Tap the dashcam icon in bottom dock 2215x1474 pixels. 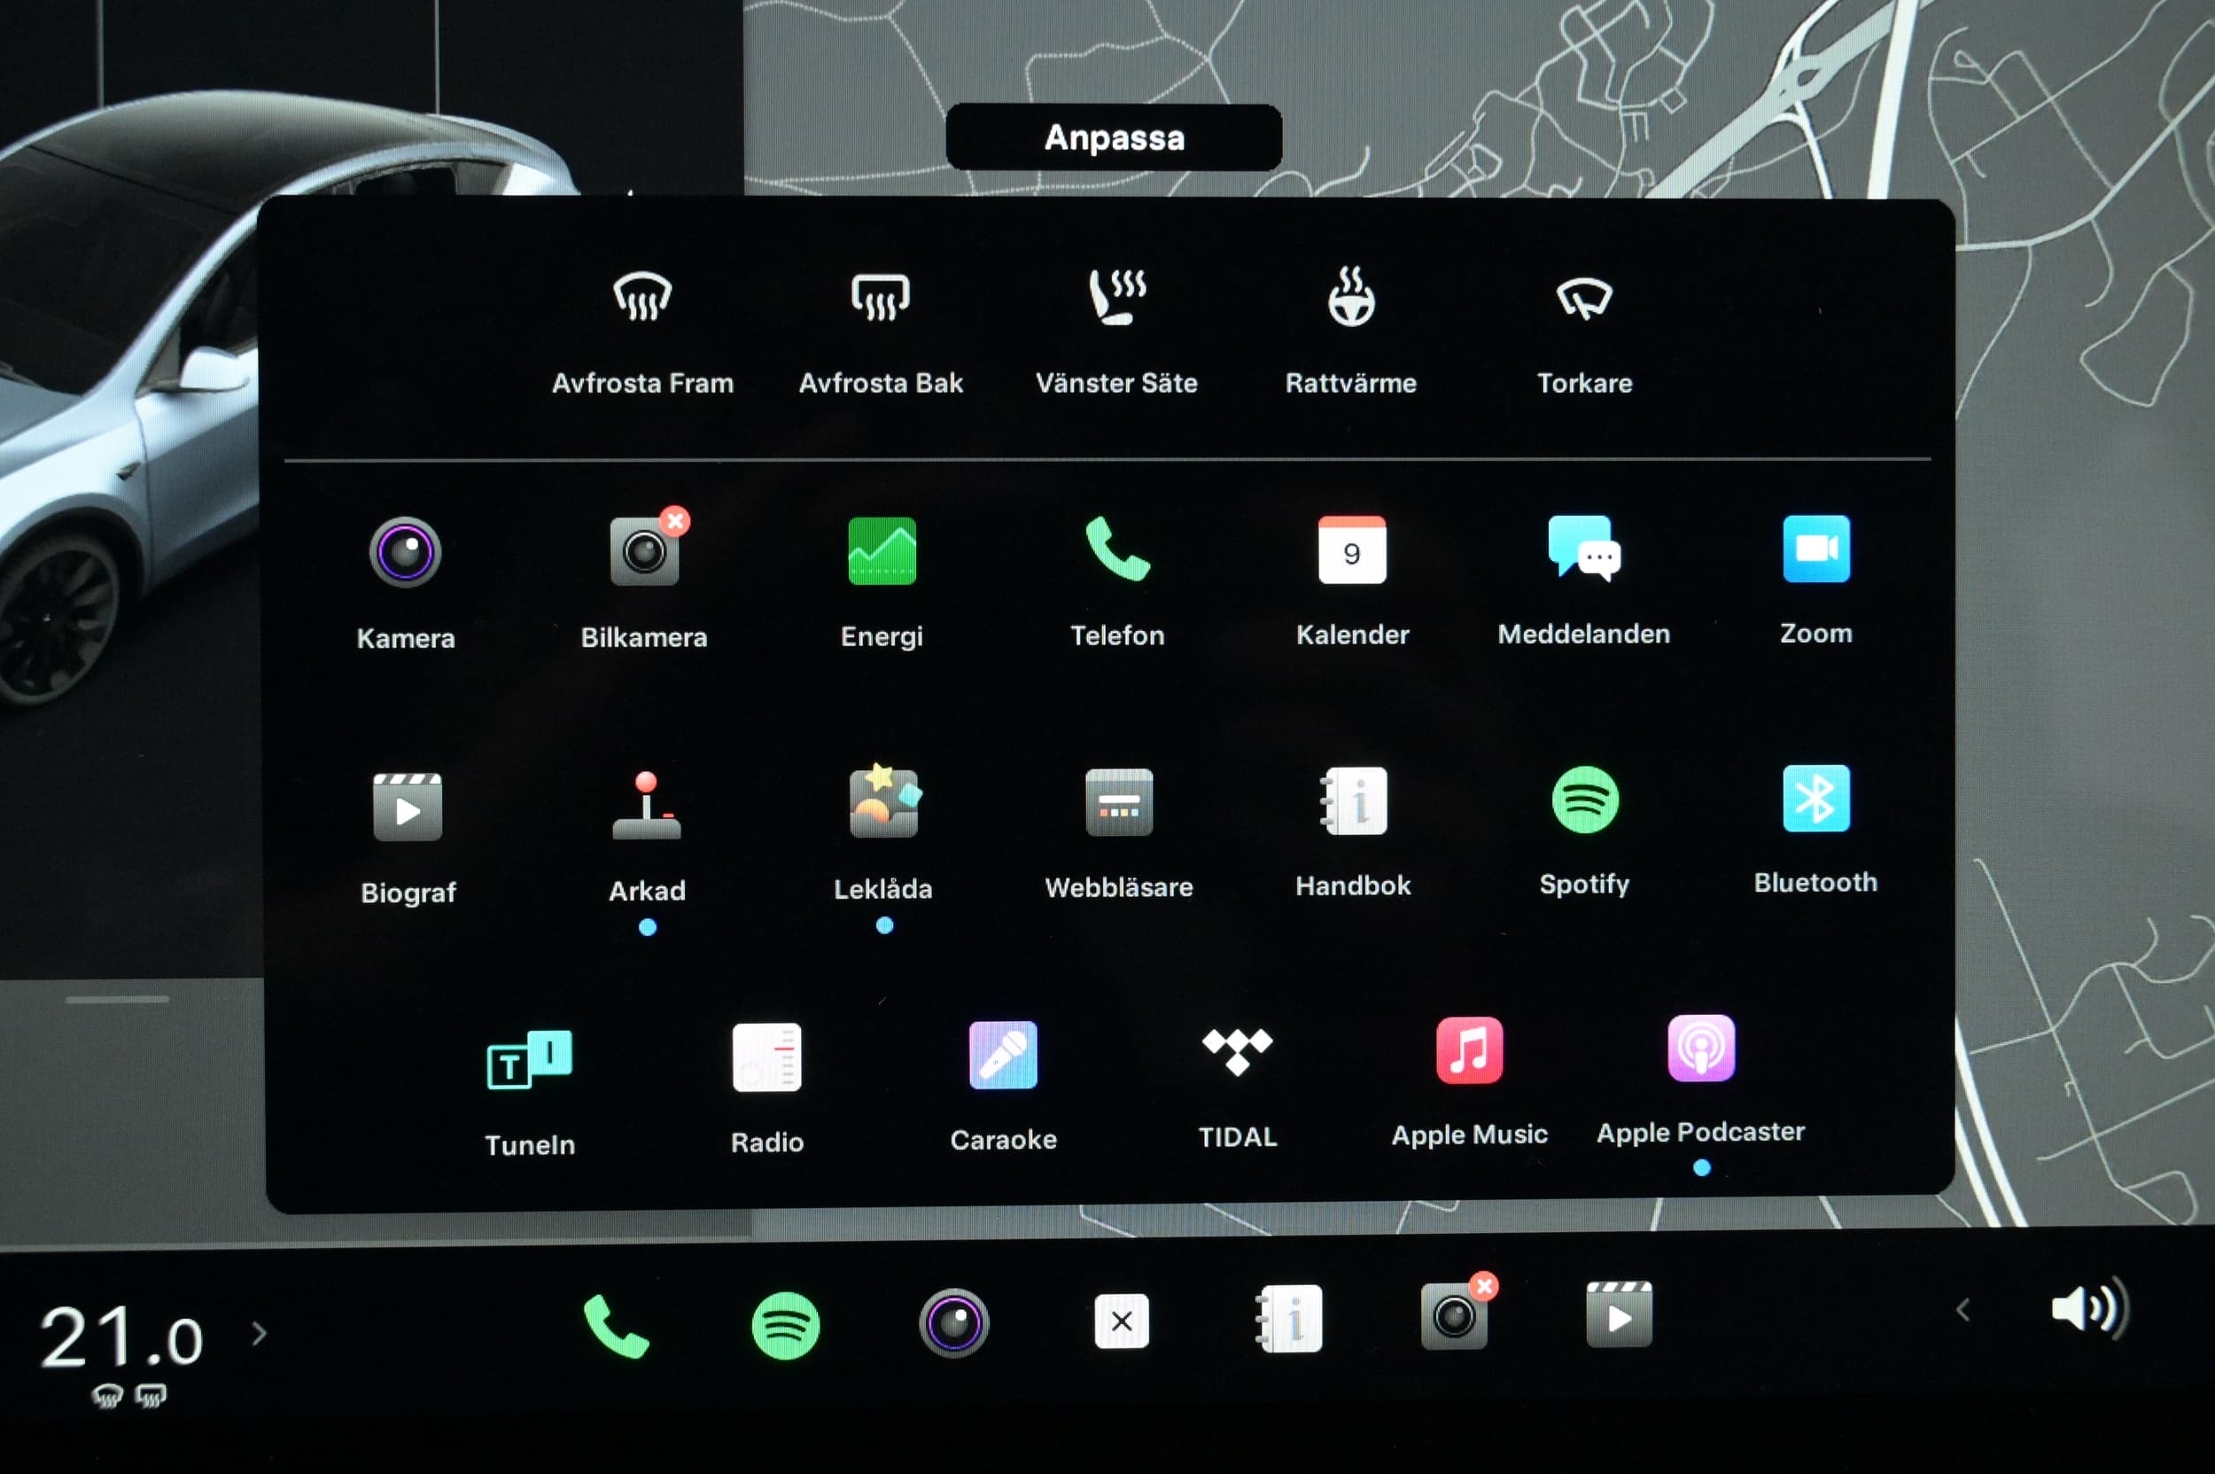point(1457,1314)
